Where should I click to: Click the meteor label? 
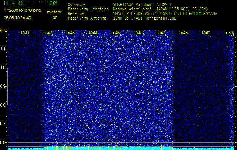(54, 12)
